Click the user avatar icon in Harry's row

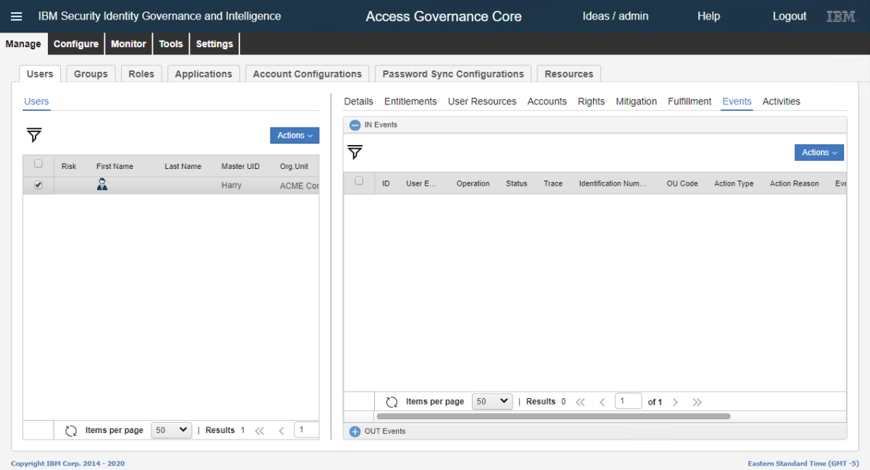pos(102,185)
